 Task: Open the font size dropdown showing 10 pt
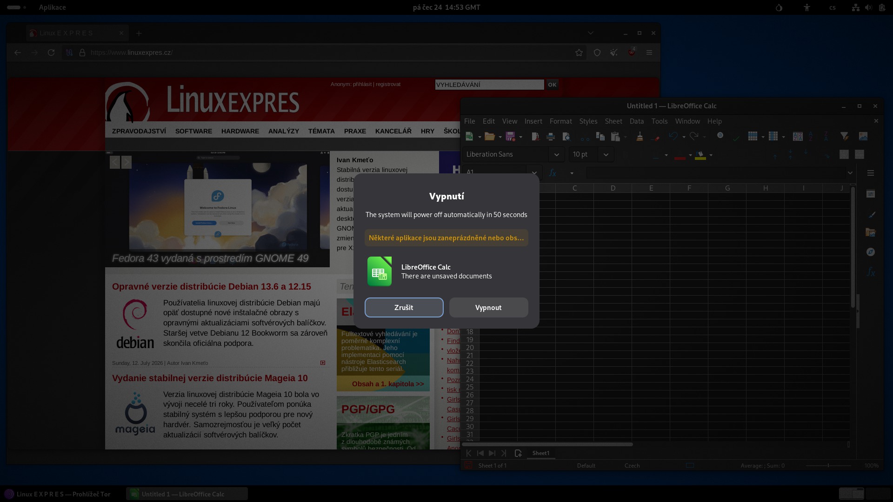pos(606,154)
